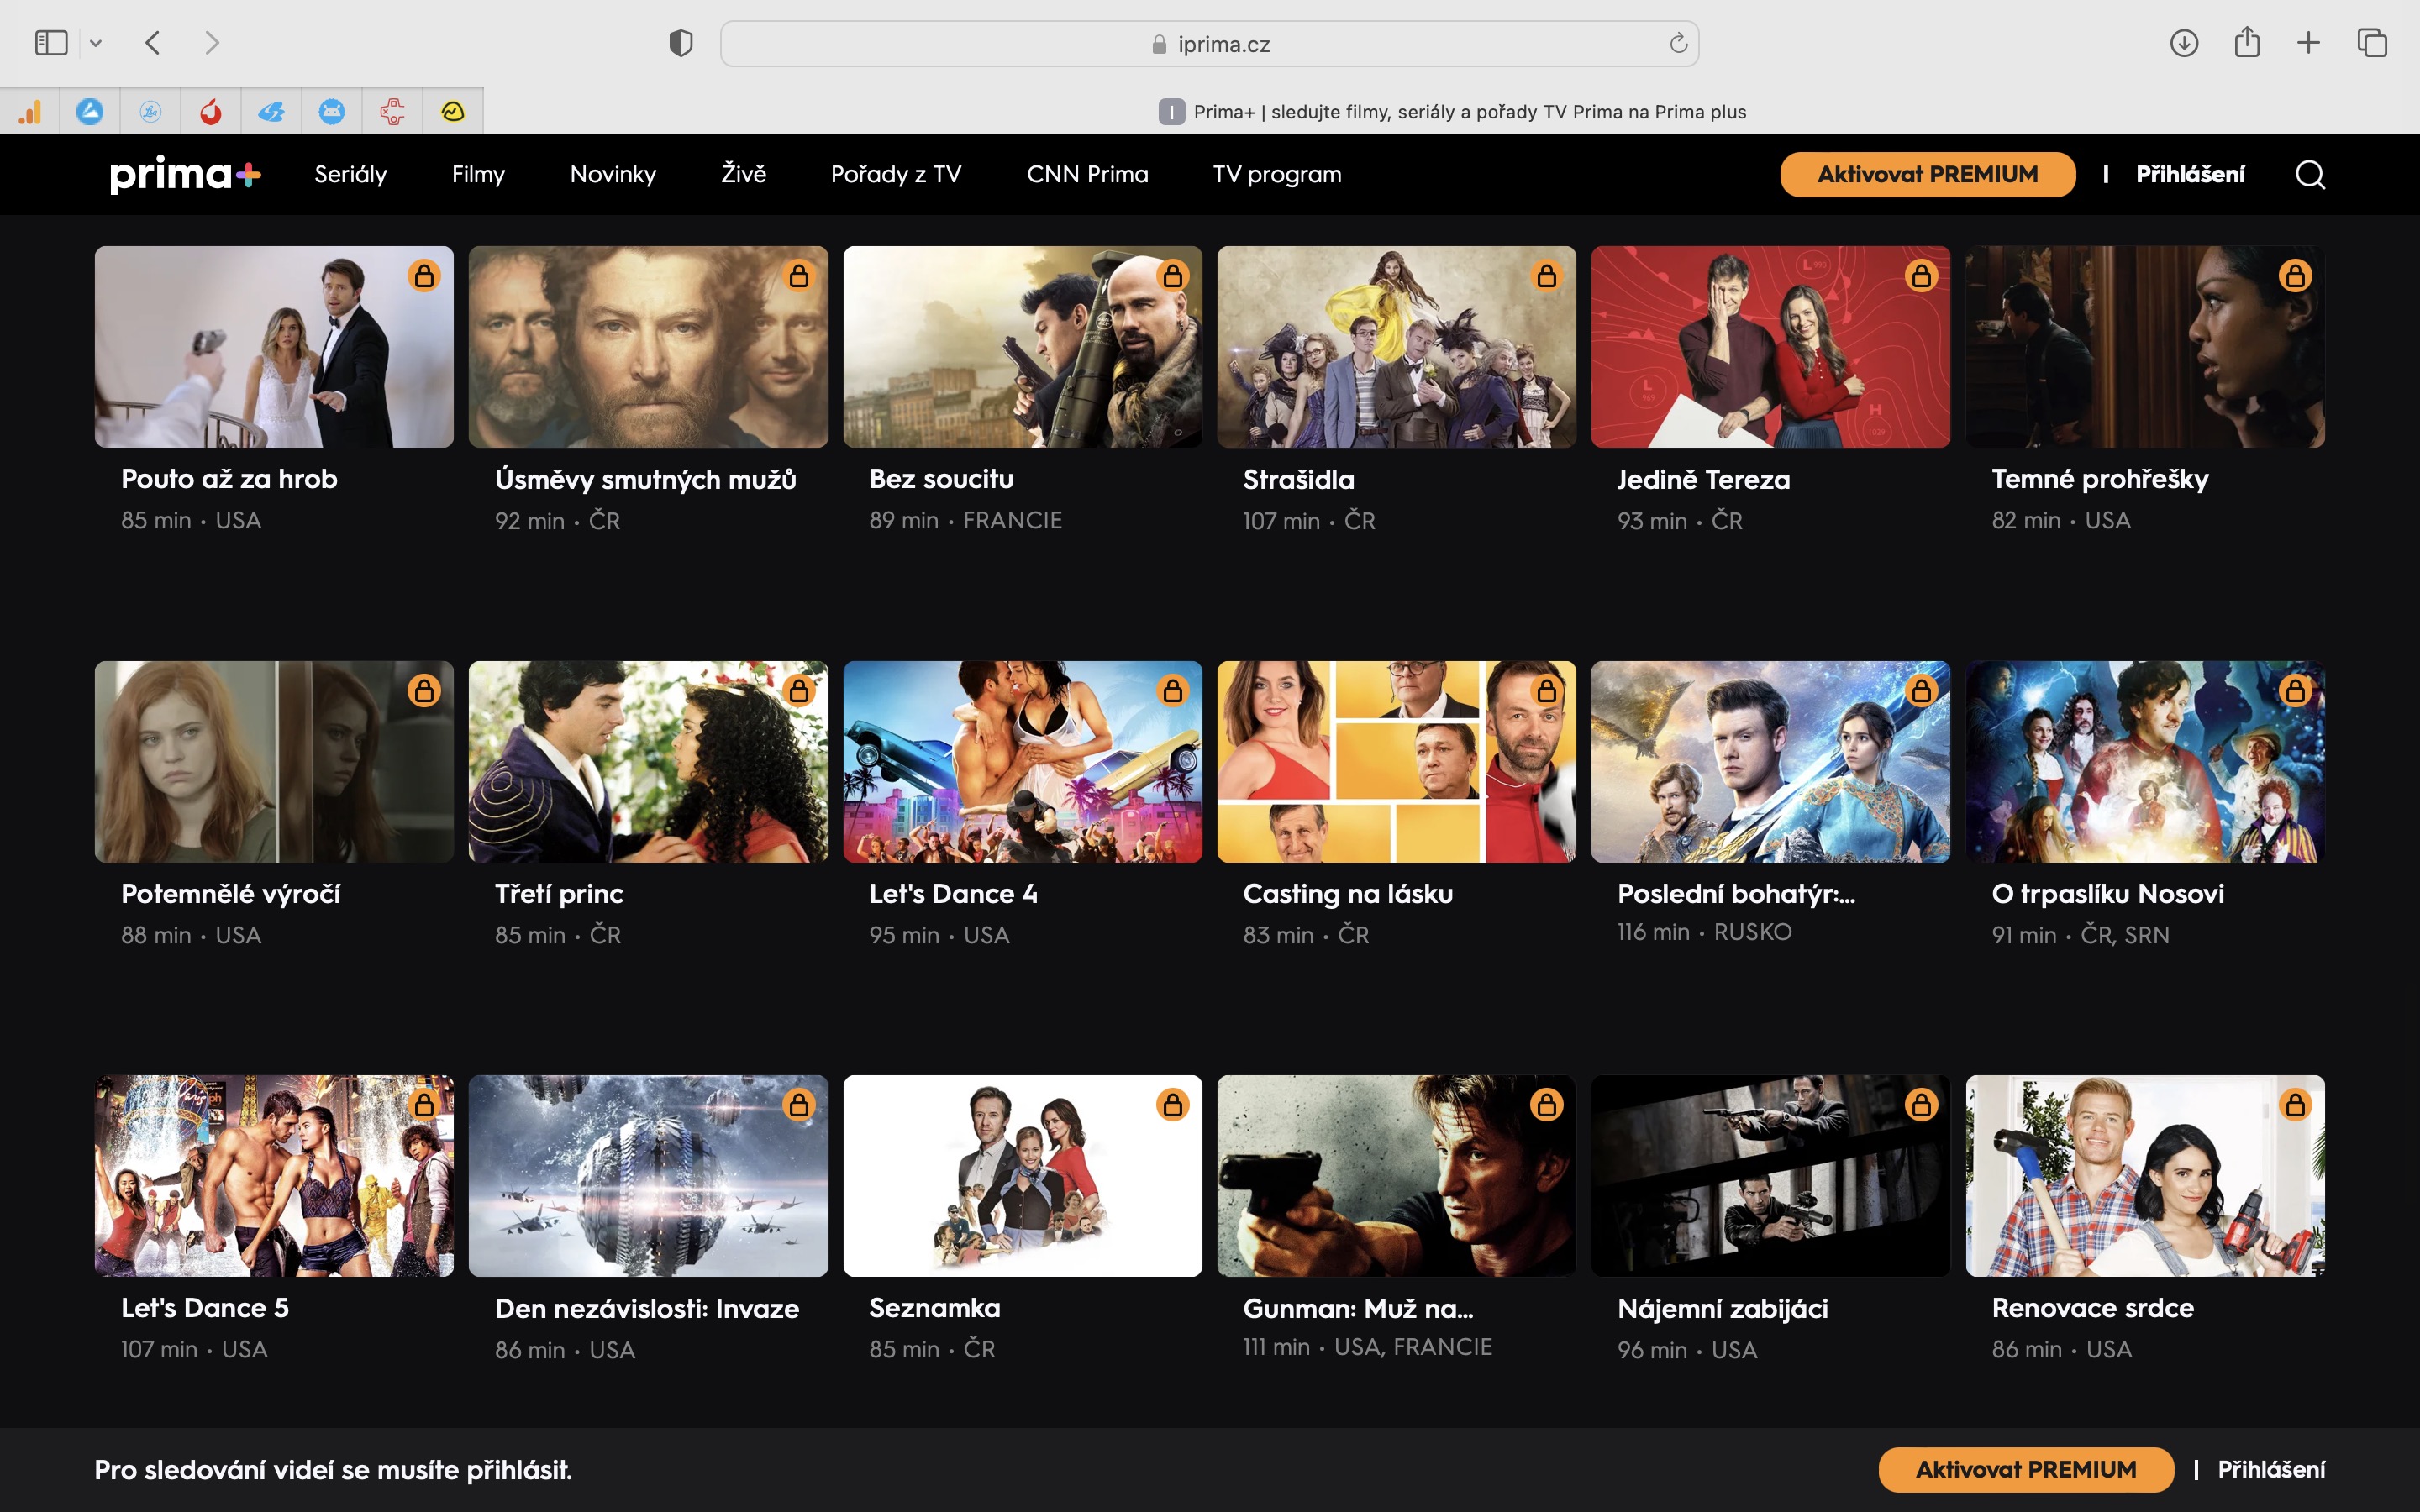Click the search magnifier icon in Prima header

click(2309, 175)
